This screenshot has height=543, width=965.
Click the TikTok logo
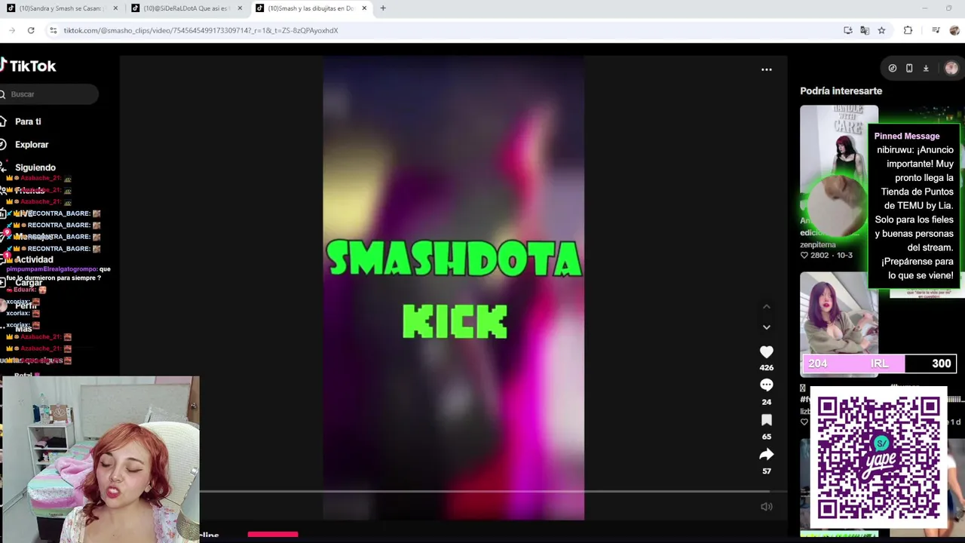coord(28,66)
